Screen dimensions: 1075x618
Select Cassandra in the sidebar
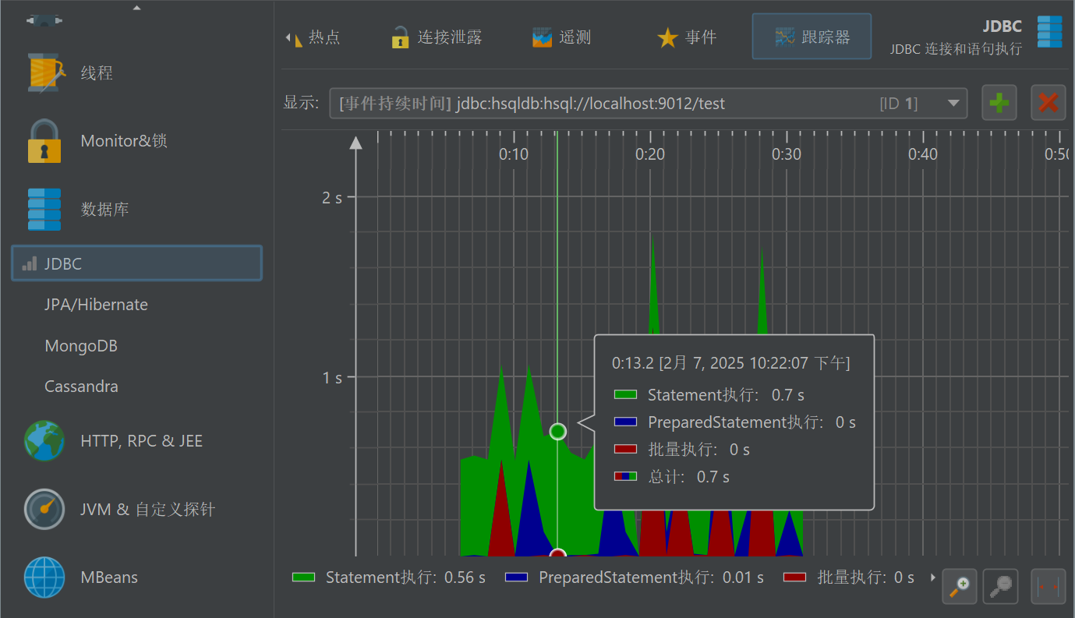(x=82, y=387)
